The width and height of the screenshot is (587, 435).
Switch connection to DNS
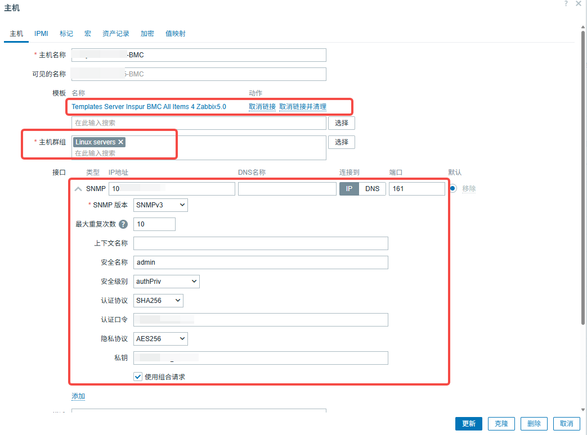coord(372,189)
